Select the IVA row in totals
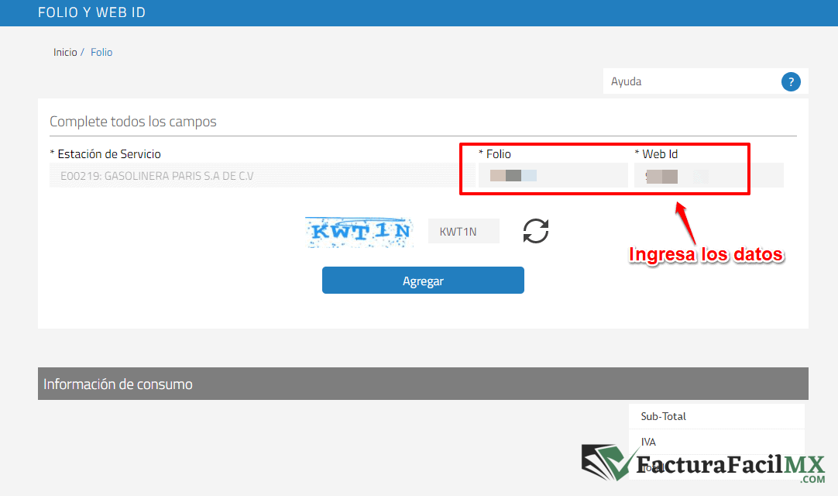 coord(716,442)
